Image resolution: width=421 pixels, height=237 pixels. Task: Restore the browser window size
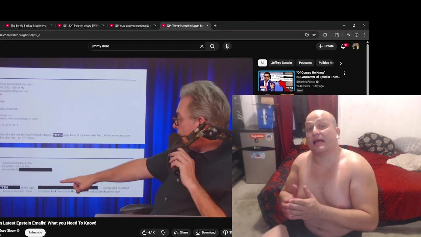pyautogui.click(x=354, y=25)
